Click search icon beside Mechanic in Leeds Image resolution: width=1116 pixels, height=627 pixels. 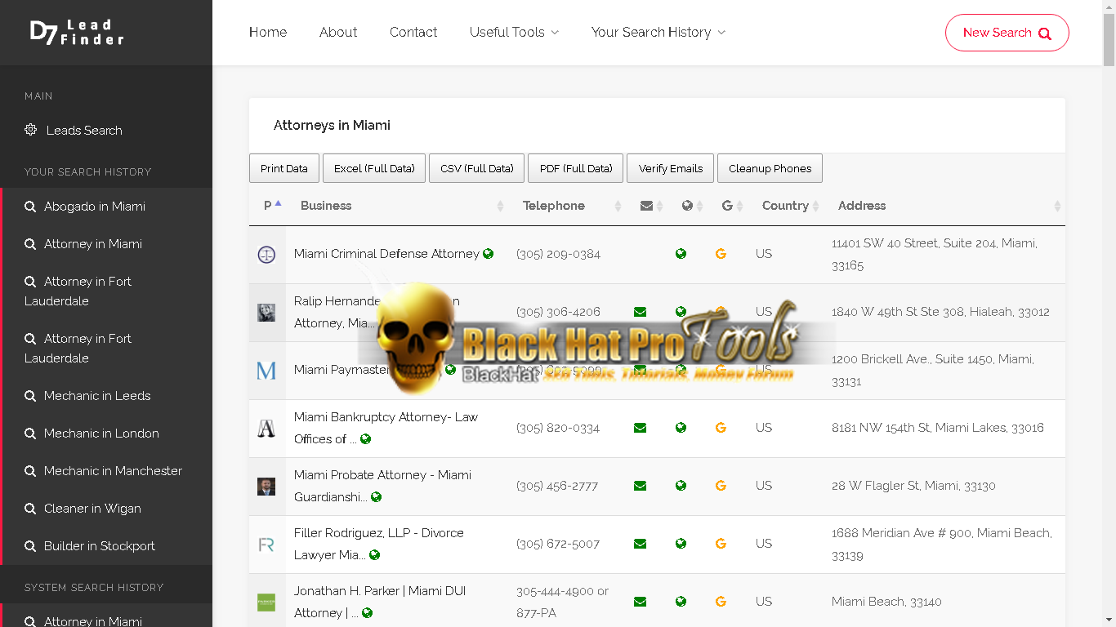pyautogui.click(x=30, y=396)
